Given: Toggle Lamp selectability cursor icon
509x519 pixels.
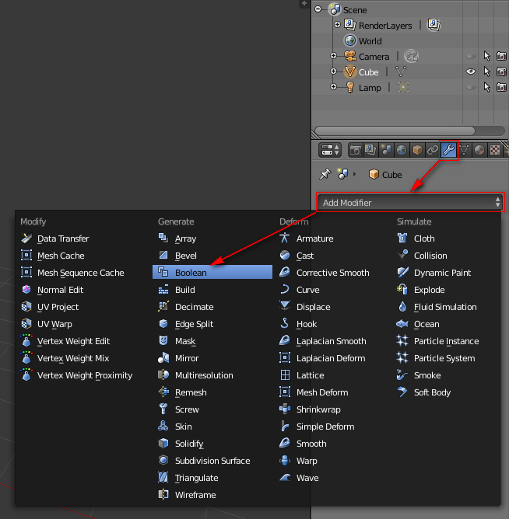Looking at the screenshot, I should point(486,87).
